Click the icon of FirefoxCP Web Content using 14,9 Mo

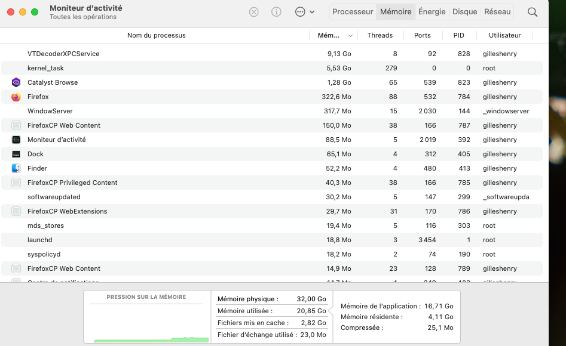click(x=16, y=268)
